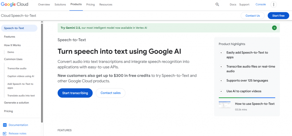Open 'How to use Speech-to-Text' video title

255,104
